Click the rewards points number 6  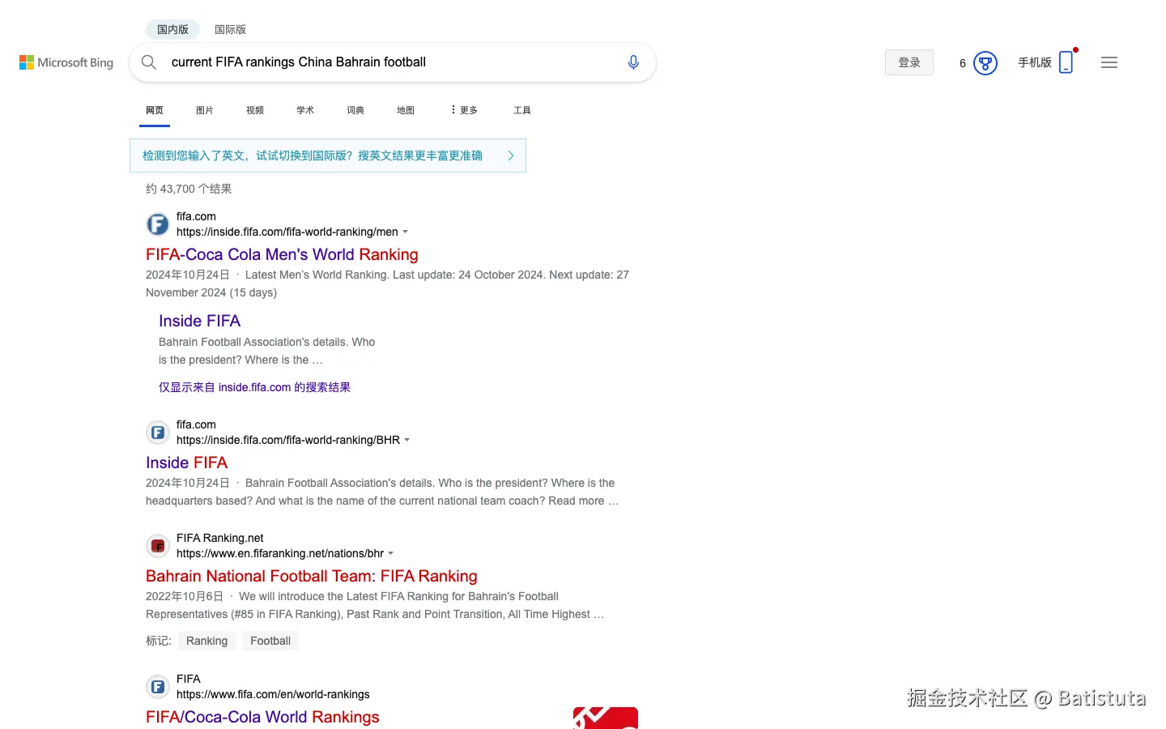click(963, 63)
